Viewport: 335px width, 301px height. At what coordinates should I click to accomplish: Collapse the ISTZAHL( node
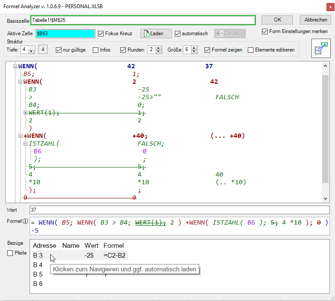click(x=25, y=143)
